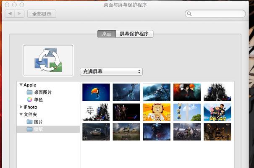Click the magnifier icon in the search field
The image size is (254, 168).
pyautogui.click(x=189, y=14)
